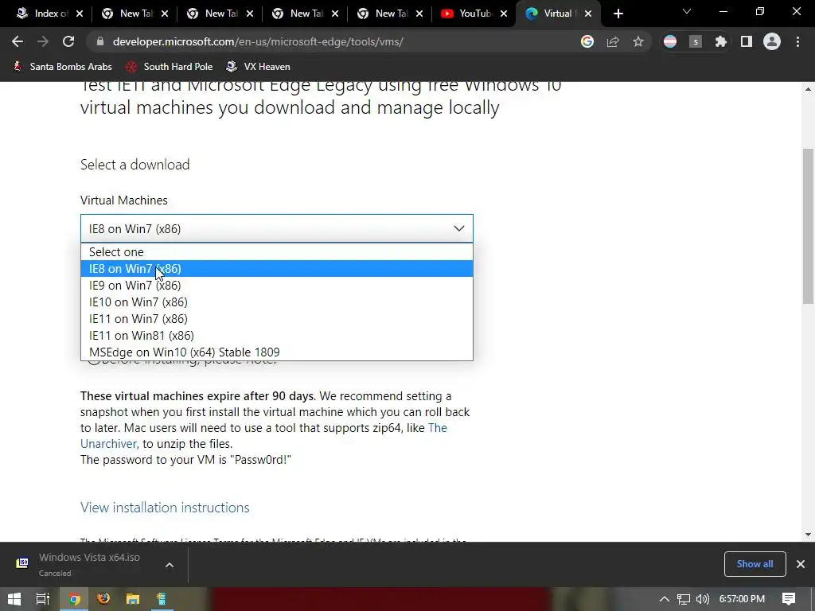
Task: Open the volume speaker tray icon
Action: click(702, 599)
